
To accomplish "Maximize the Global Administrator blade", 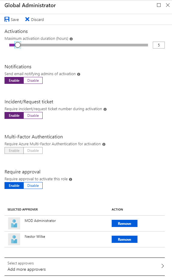I will (159, 5).
